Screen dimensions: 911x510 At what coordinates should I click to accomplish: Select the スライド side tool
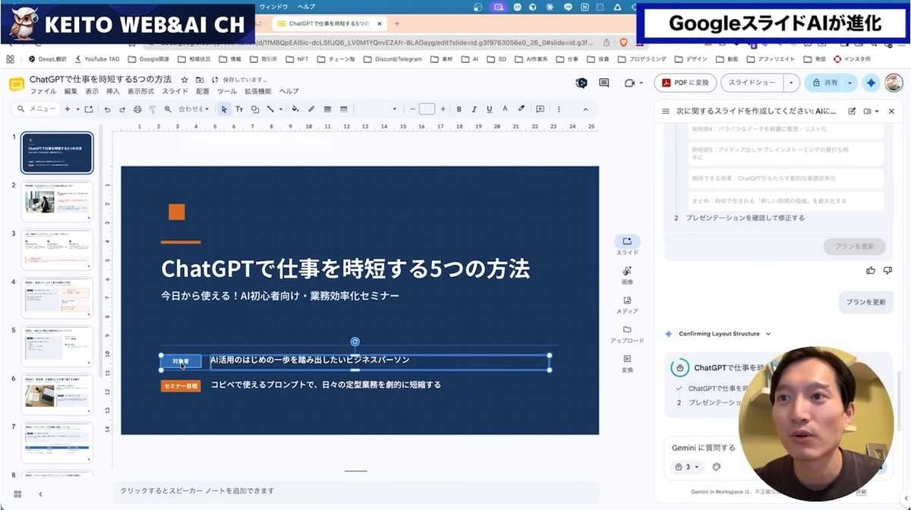(627, 245)
